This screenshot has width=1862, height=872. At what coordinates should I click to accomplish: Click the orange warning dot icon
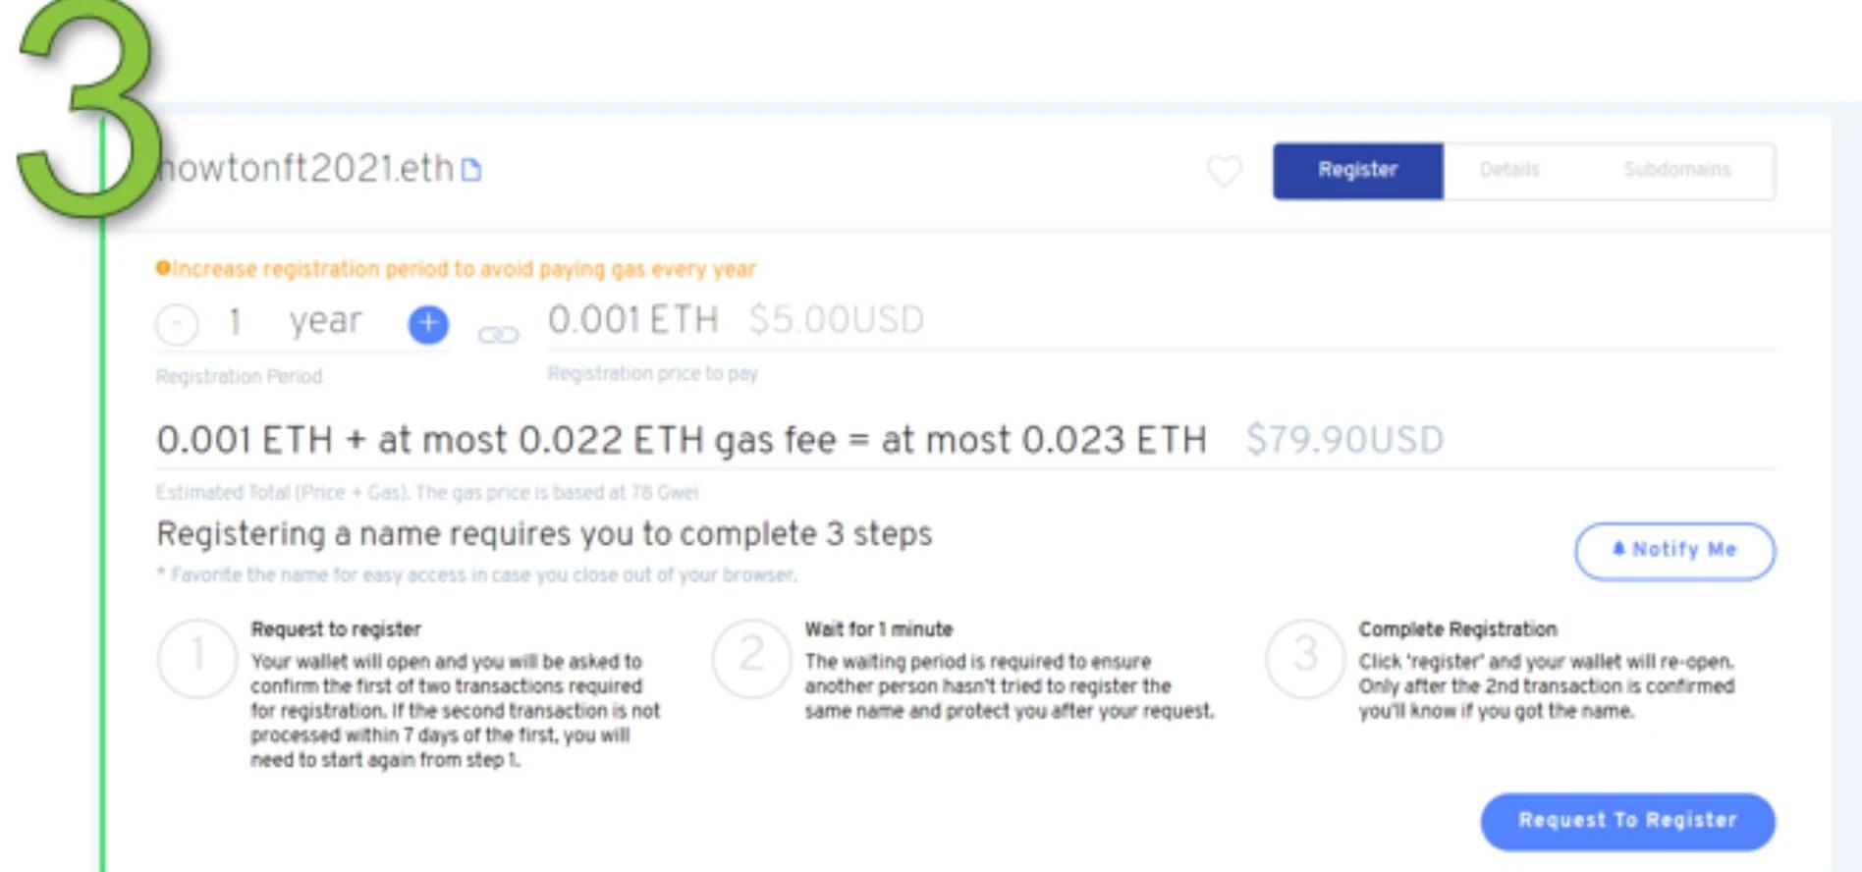point(163,268)
